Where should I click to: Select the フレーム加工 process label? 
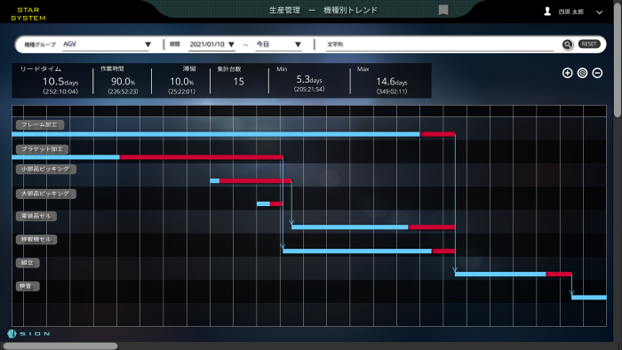40,125
